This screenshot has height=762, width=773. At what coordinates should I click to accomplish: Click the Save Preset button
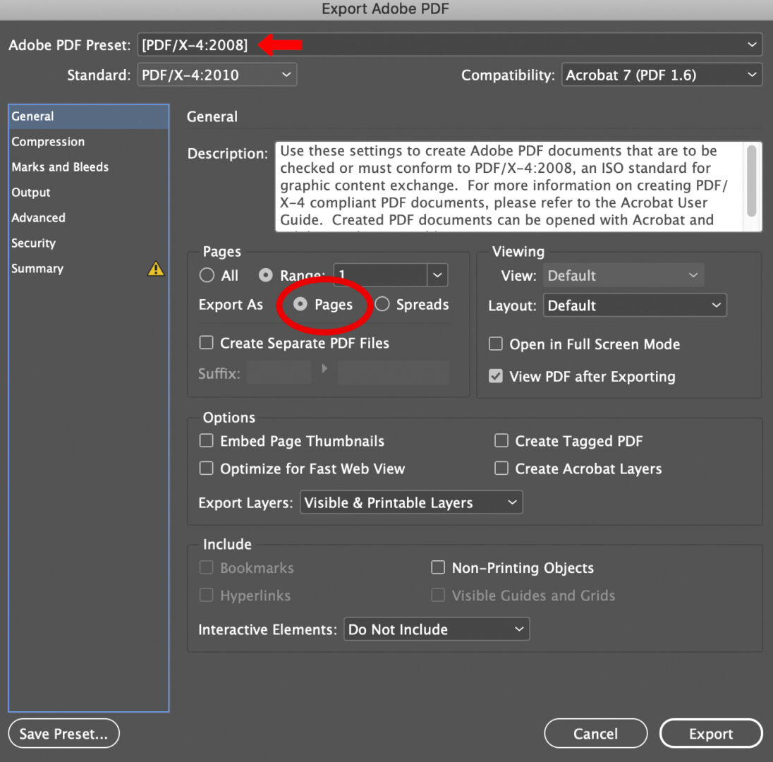pos(63,733)
